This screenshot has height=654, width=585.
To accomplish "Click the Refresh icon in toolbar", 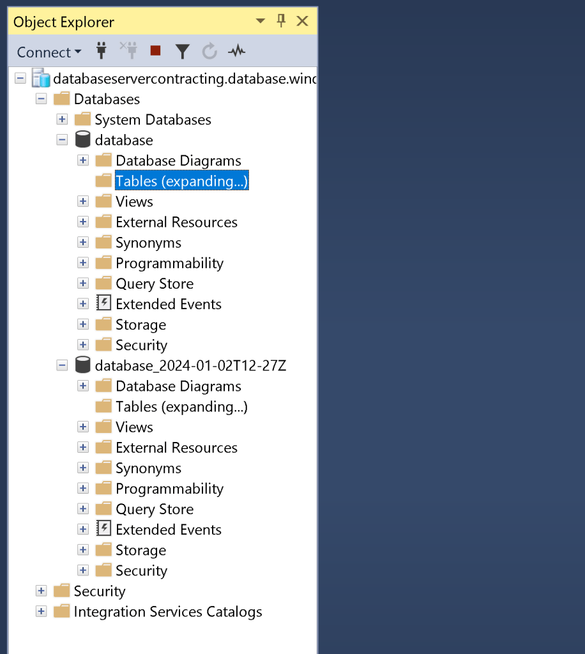I will (209, 51).
